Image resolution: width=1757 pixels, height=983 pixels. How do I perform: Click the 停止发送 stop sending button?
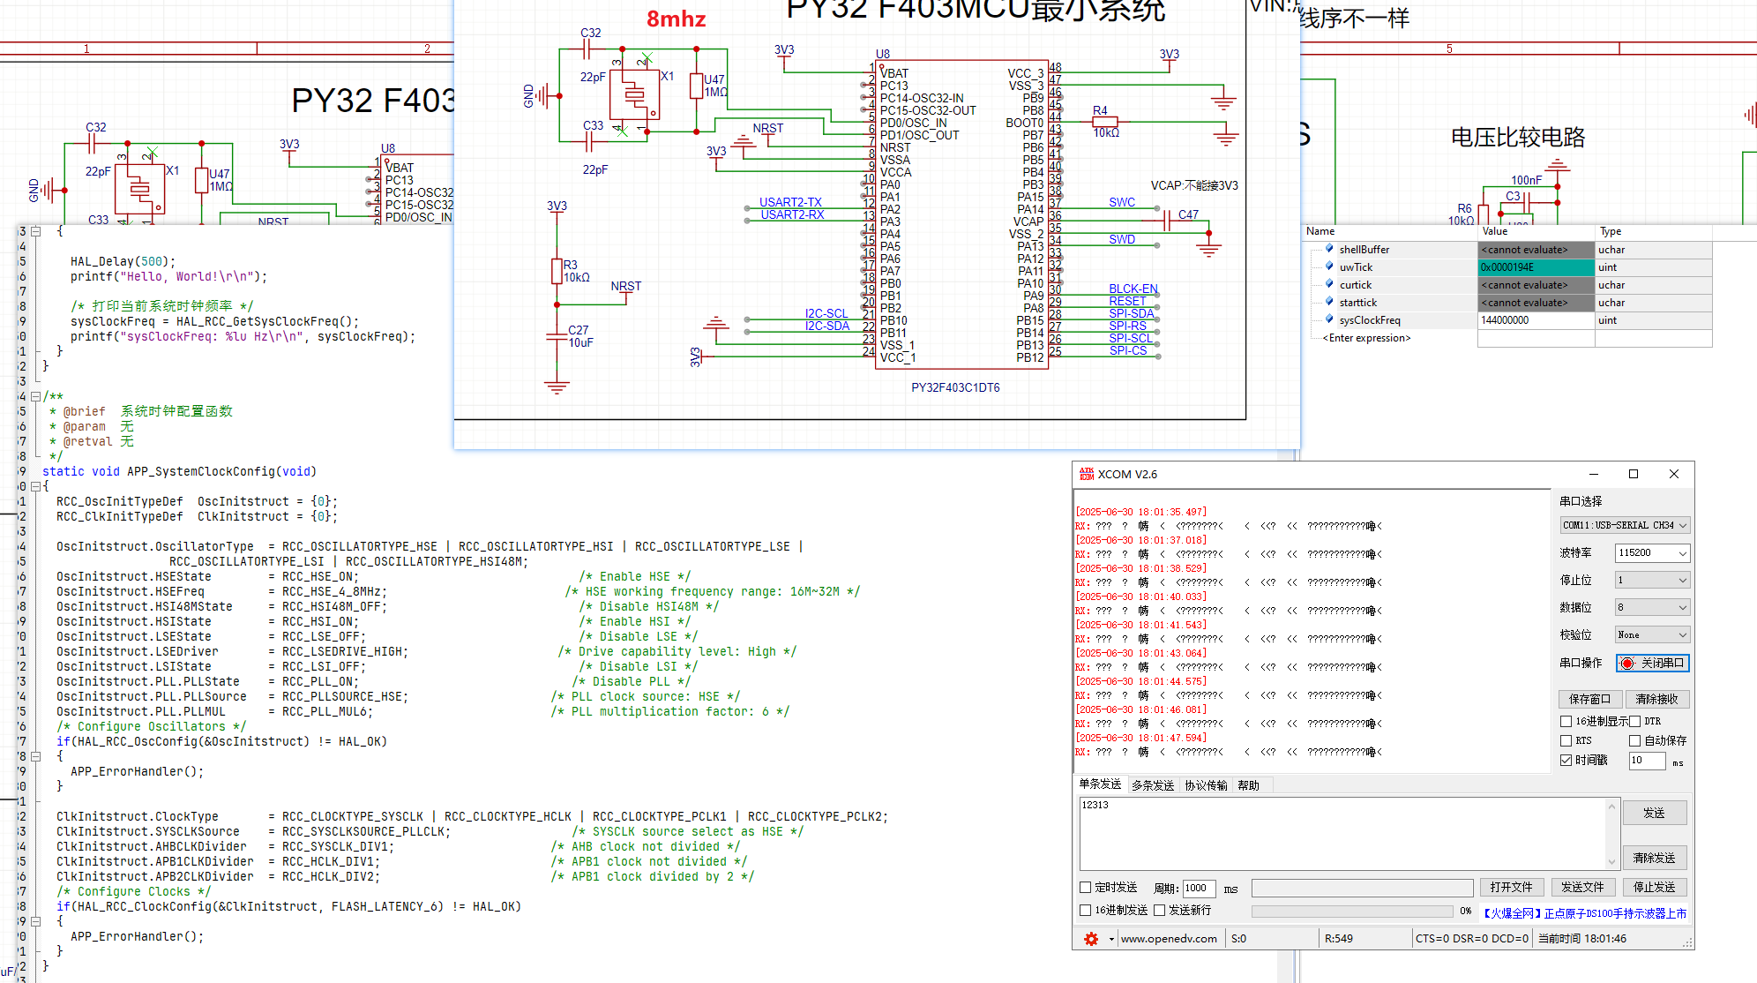click(1655, 888)
